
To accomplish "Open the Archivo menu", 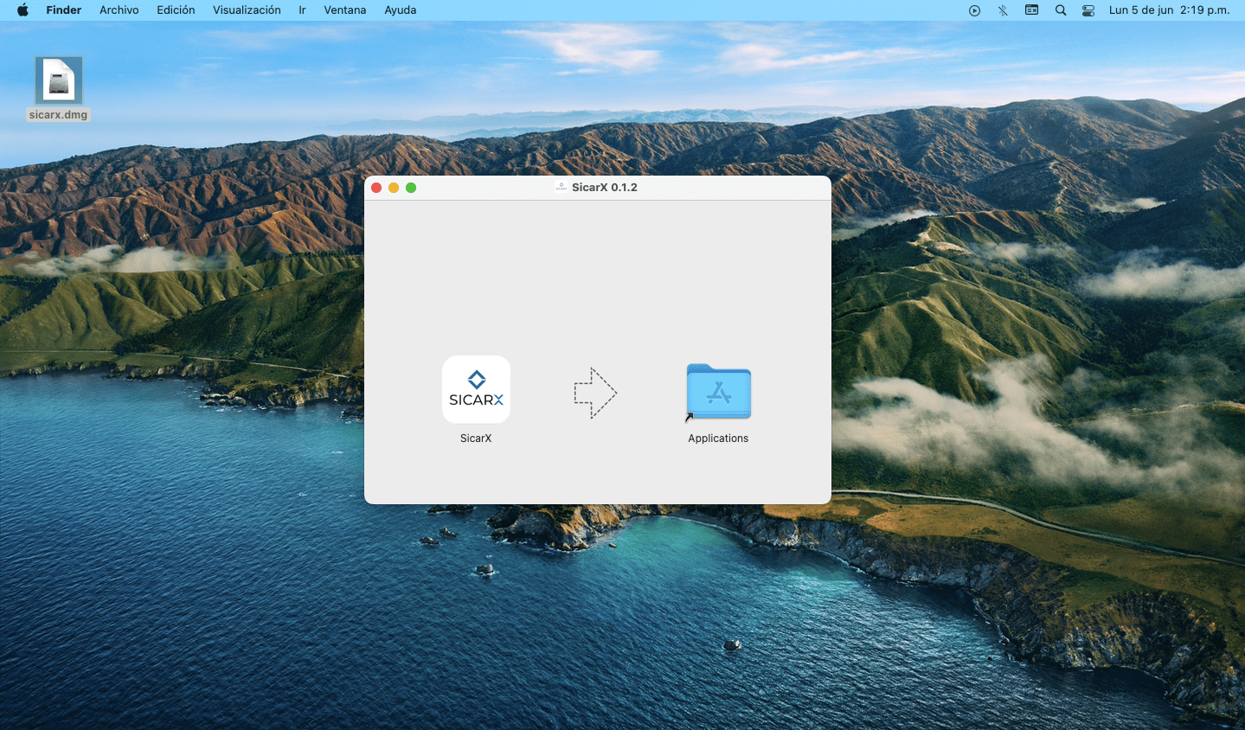I will [x=119, y=10].
